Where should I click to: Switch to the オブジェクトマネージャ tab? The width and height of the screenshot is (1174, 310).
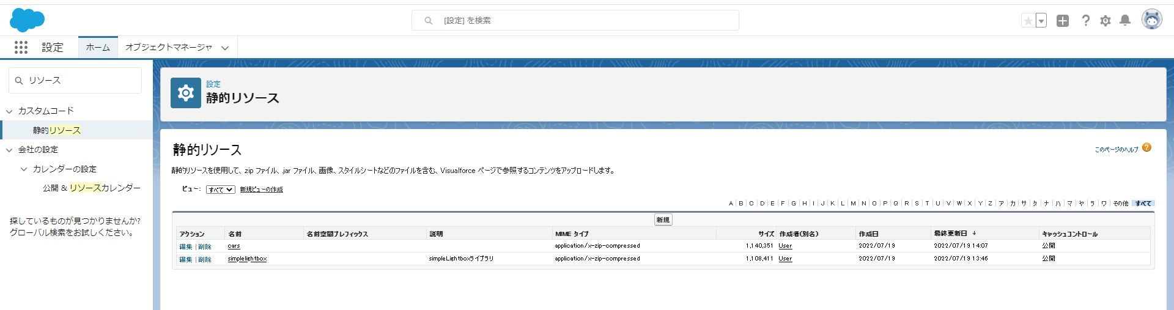tap(169, 47)
